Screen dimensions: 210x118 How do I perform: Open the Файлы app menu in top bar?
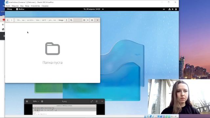20,9
